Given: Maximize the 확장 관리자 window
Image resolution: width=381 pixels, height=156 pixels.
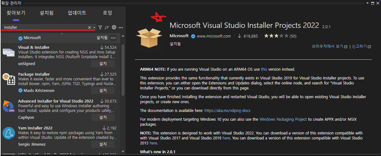Looking at the screenshot, I should coord(373,3).
